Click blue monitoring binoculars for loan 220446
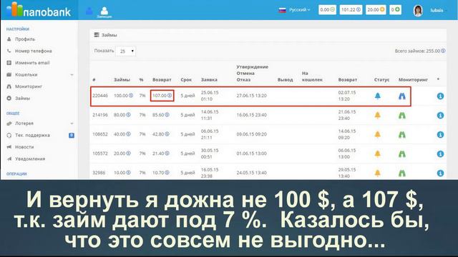The width and height of the screenshot is (458, 257). [x=402, y=96]
